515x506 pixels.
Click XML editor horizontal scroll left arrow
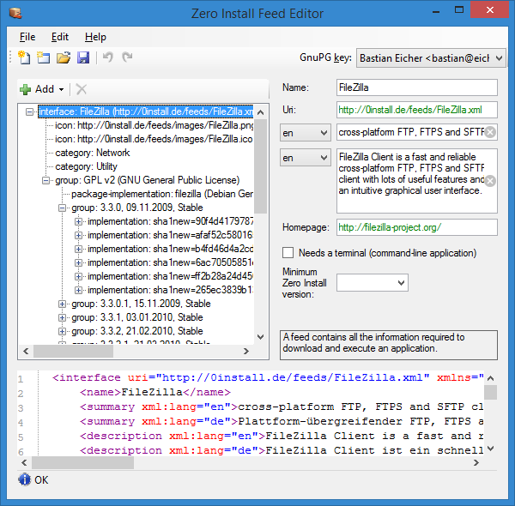[24, 462]
